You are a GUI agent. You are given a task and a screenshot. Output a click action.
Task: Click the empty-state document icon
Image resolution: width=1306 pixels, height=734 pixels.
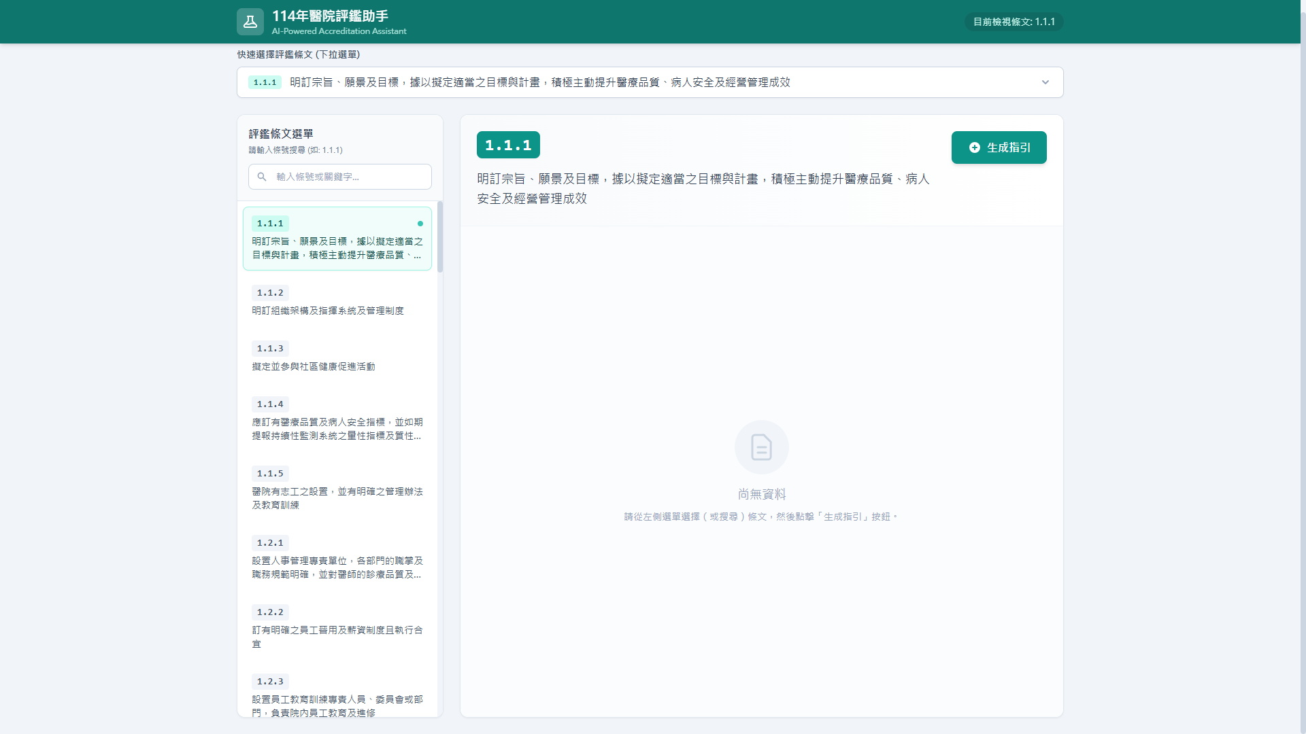pos(761,447)
